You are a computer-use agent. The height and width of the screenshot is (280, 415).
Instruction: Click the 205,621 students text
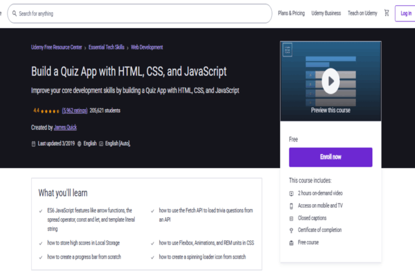click(x=105, y=110)
